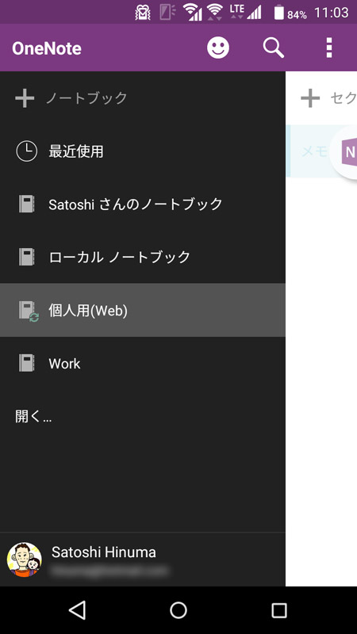Image resolution: width=357 pixels, height=634 pixels.
Task: Tap the blurred account email address
Action: [109, 571]
